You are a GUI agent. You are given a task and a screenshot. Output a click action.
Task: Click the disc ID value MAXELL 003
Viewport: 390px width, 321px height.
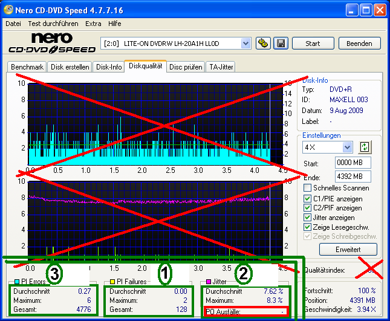349,100
